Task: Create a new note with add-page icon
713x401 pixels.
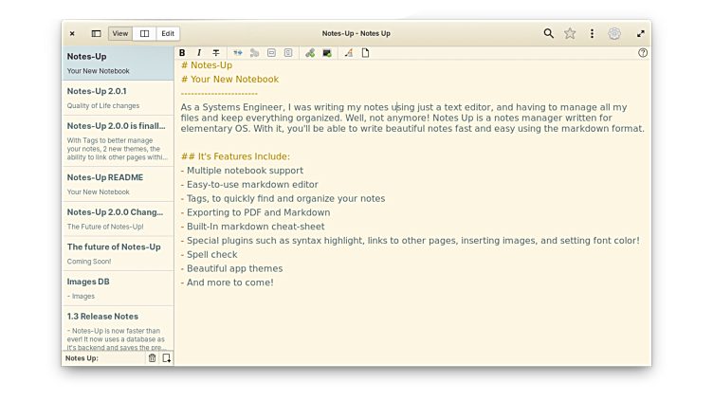Action: point(166,358)
